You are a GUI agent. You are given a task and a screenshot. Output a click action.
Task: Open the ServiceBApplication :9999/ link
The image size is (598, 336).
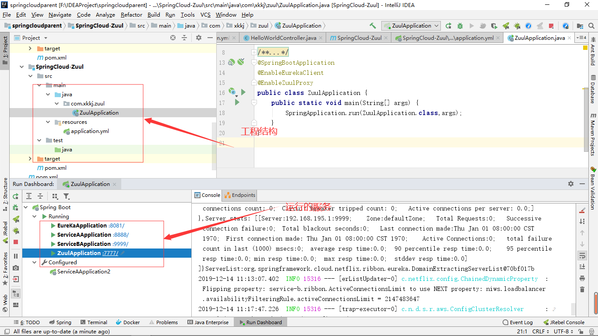120,244
